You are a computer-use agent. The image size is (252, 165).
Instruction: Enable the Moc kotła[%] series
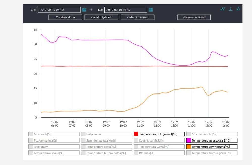click(x=54, y=134)
